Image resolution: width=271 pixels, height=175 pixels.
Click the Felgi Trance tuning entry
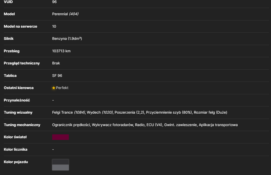pyautogui.click(x=69, y=113)
